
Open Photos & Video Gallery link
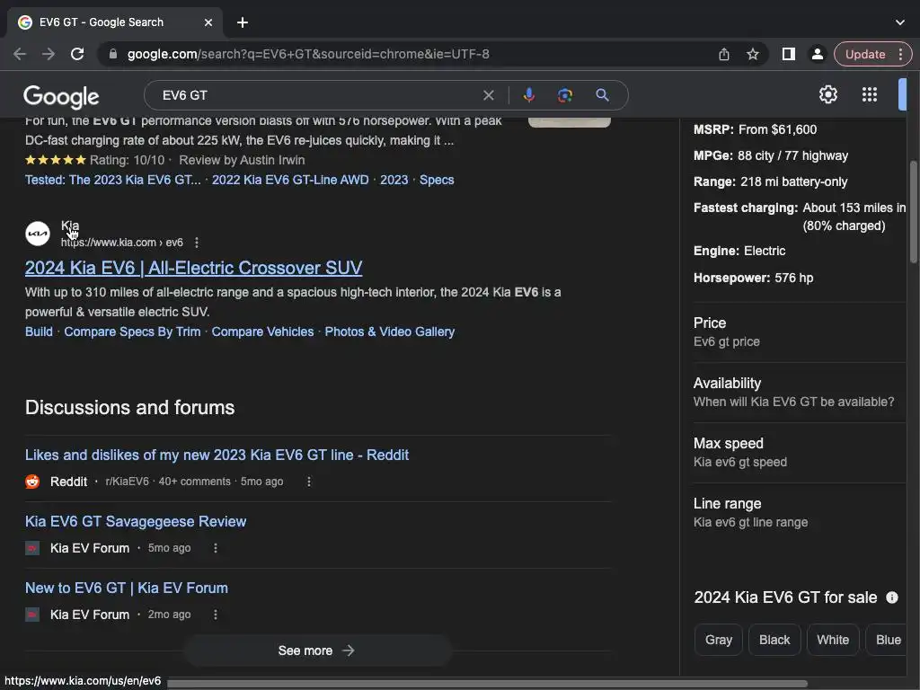(x=390, y=332)
